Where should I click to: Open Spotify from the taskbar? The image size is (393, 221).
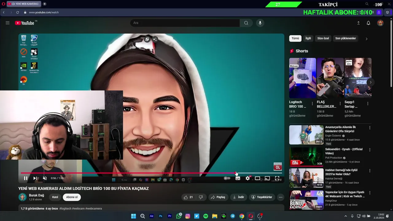point(206,216)
